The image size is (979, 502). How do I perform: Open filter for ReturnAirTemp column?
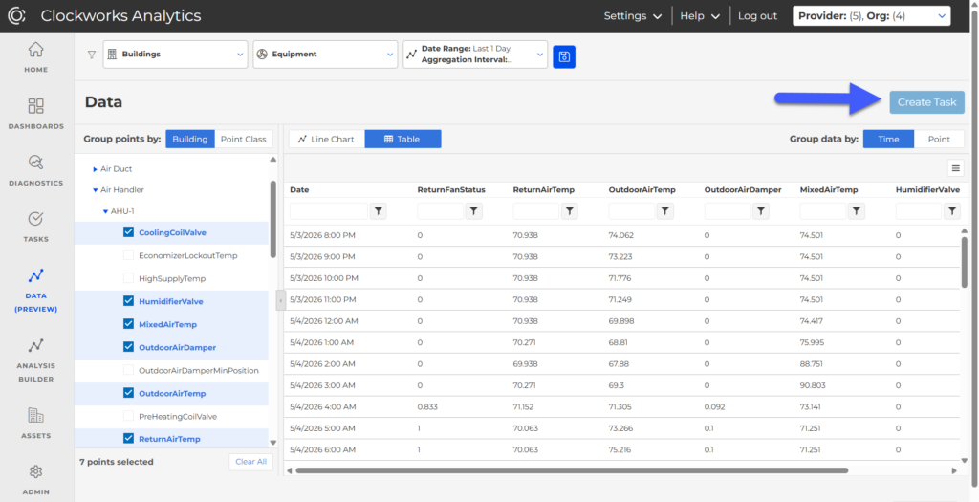pyautogui.click(x=570, y=211)
